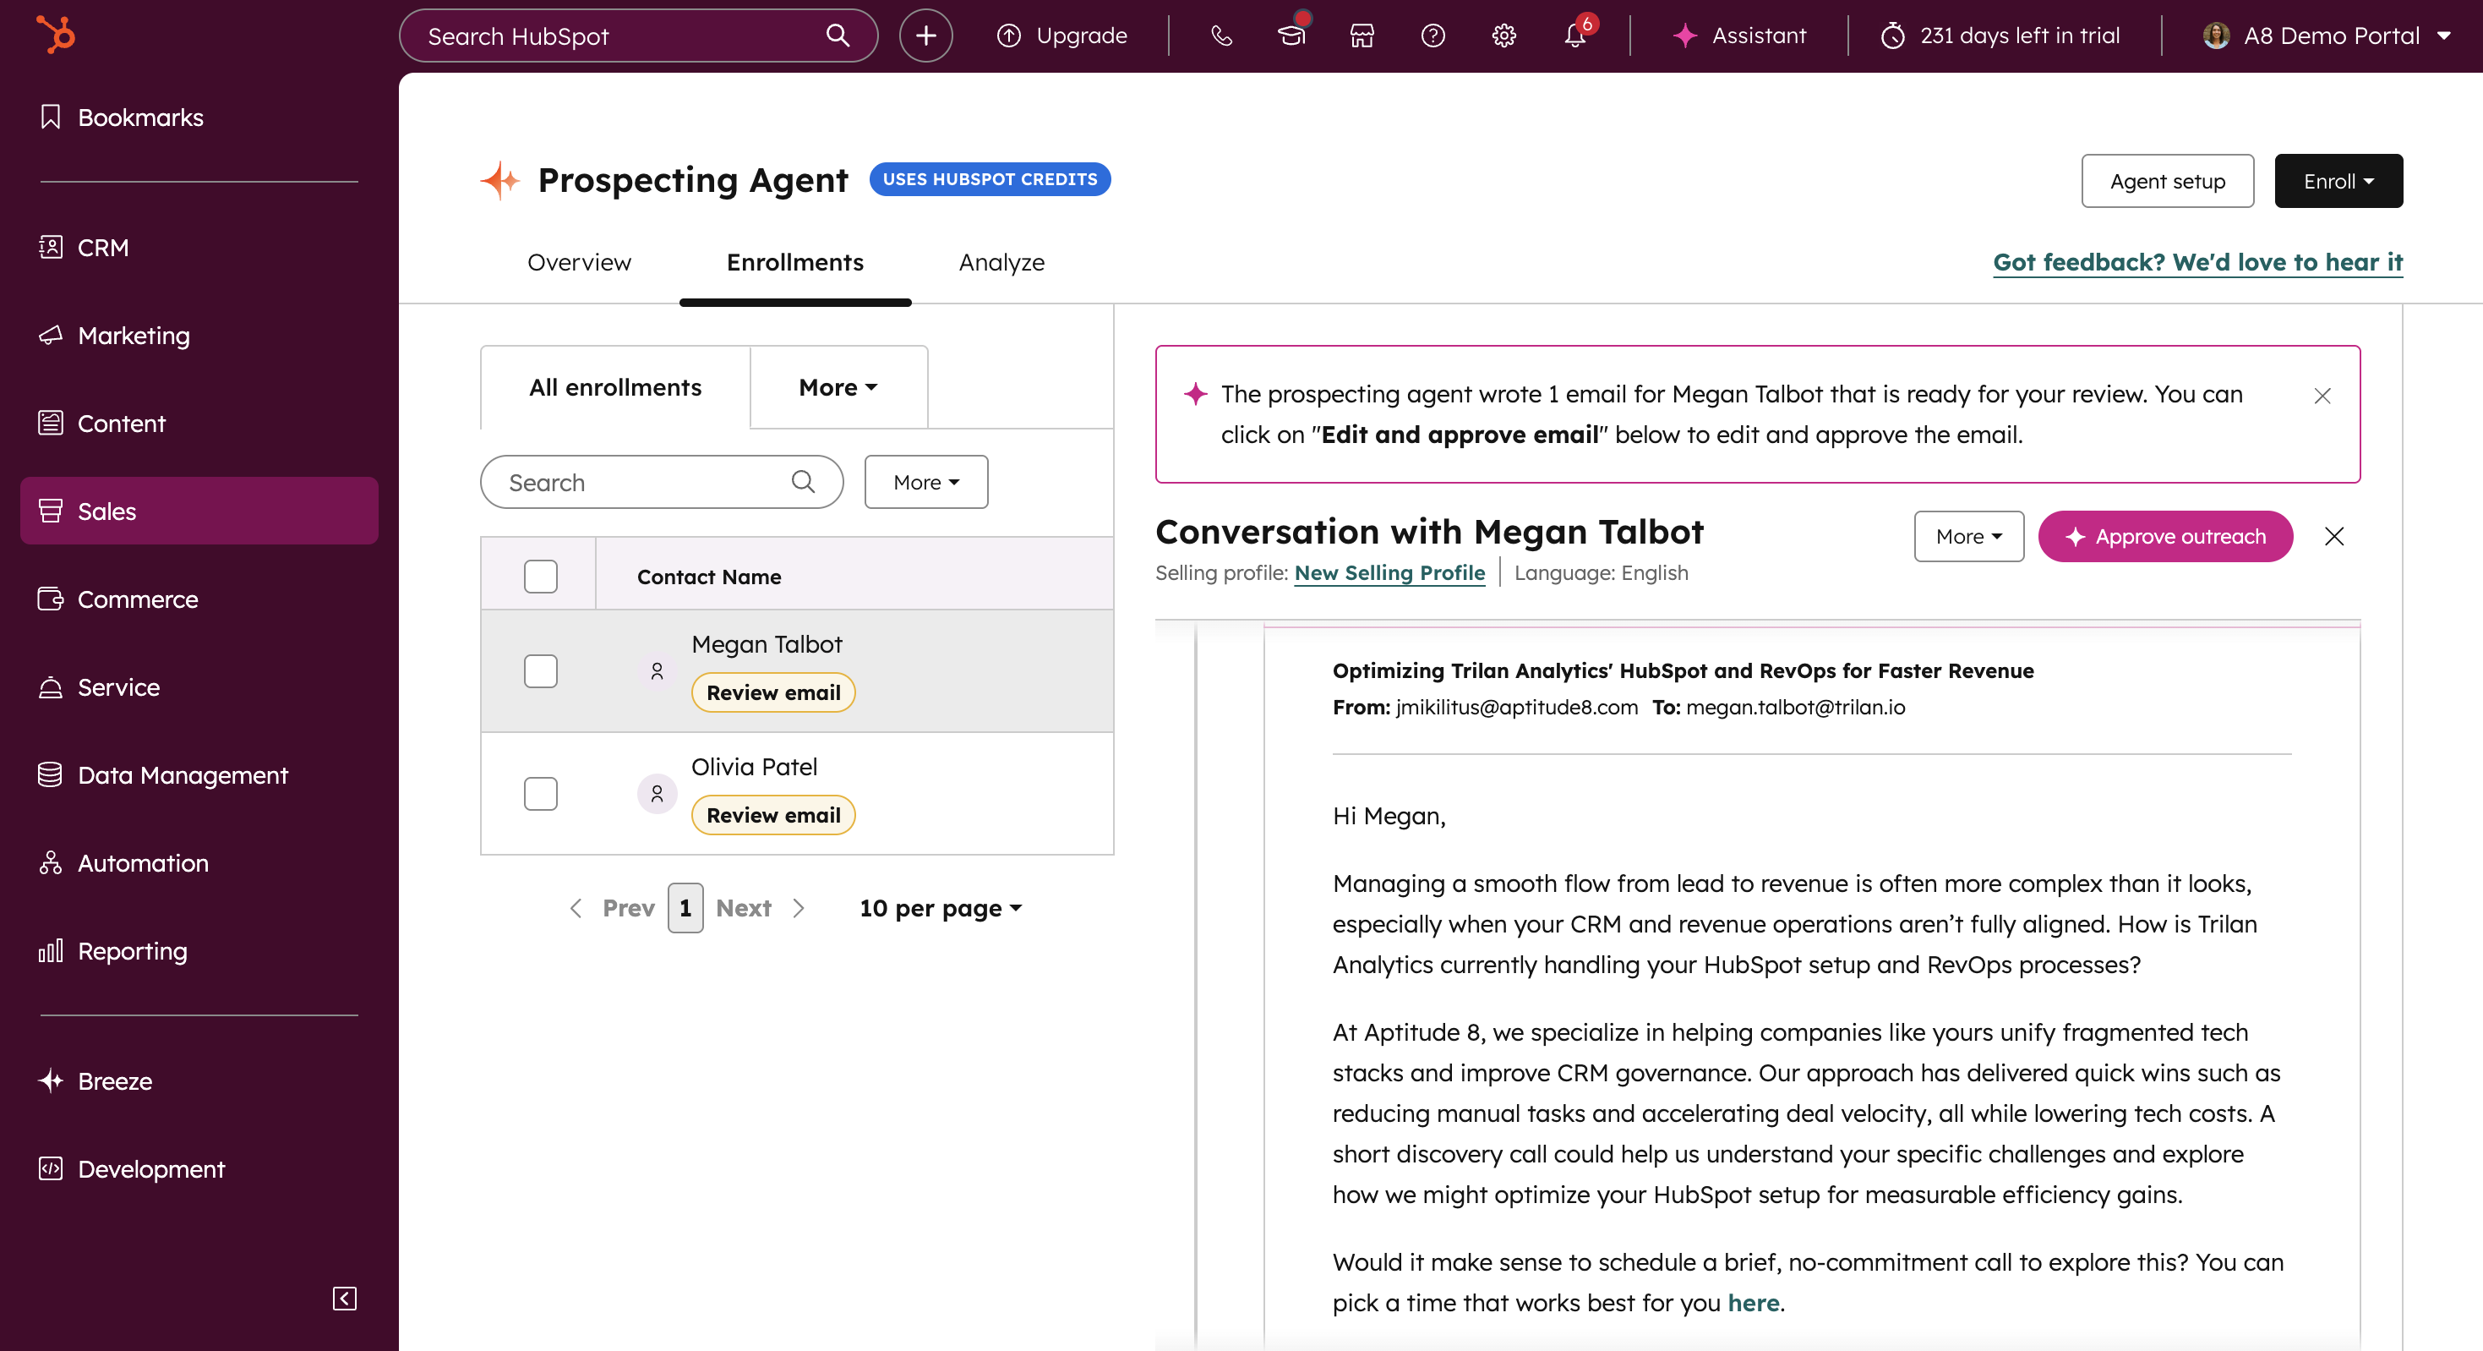The width and height of the screenshot is (2483, 1351).
Task: Open notifications bell with 6 badge
Action: (x=1574, y=36)
